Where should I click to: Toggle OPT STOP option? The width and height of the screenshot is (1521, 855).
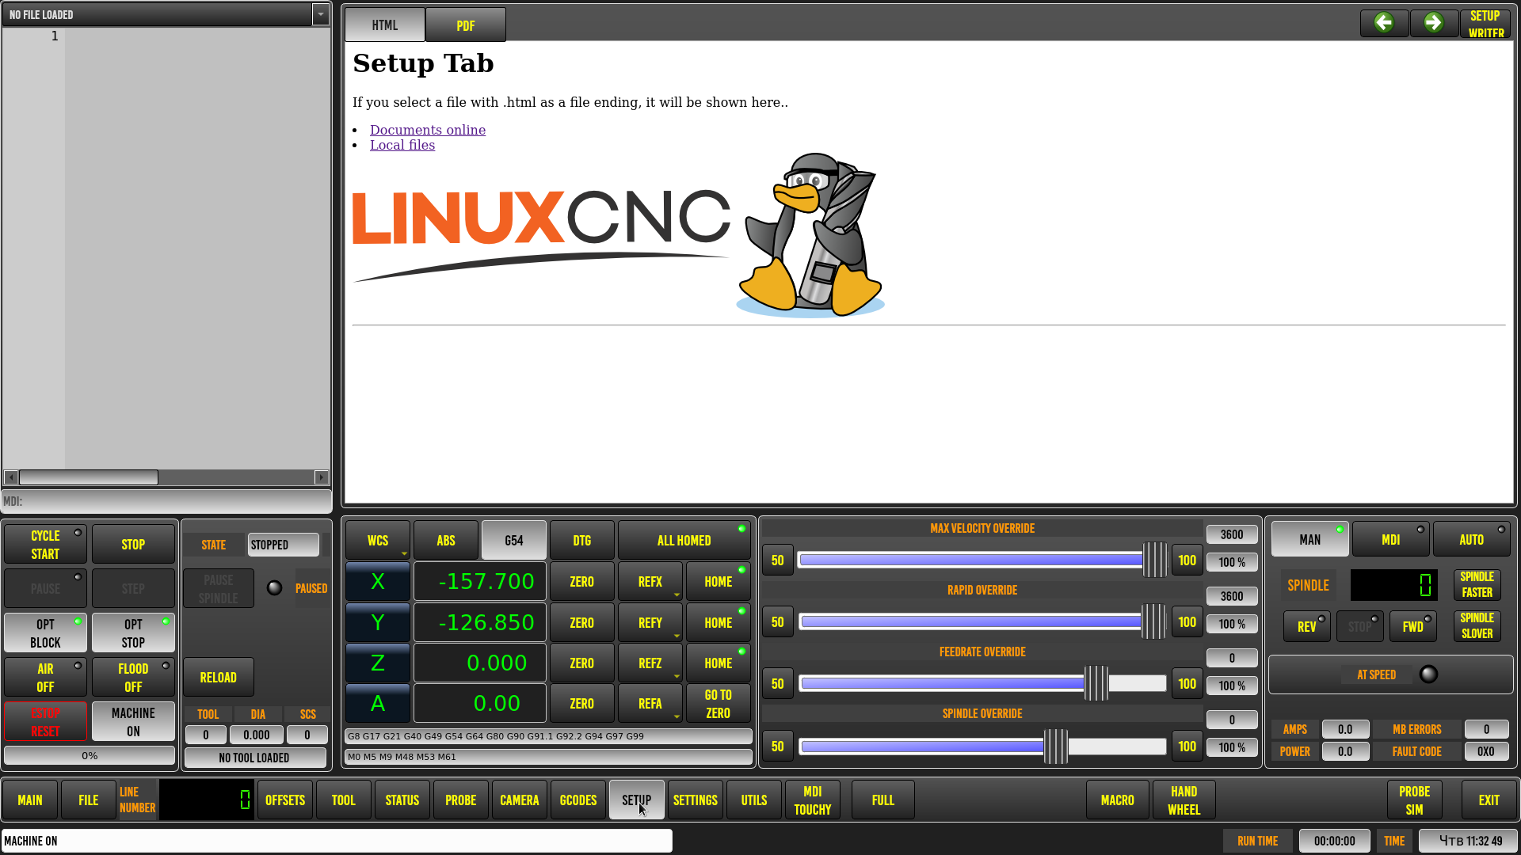click(x=133, y=633)
